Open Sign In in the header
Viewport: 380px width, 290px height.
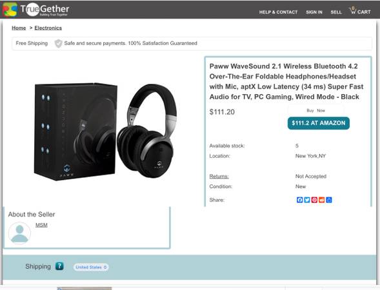[x=314, y=12]
